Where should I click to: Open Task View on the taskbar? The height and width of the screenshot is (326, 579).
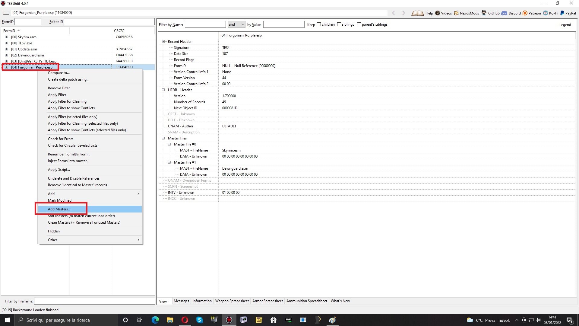click(140, 320)
